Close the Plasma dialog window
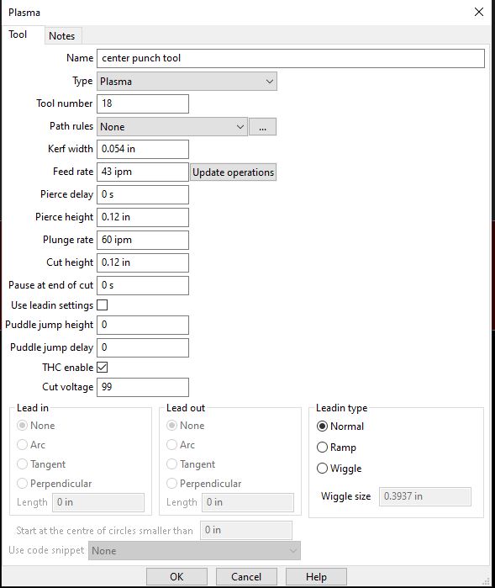The width and height of the screenshot is (495, 588). pos(479,12)
